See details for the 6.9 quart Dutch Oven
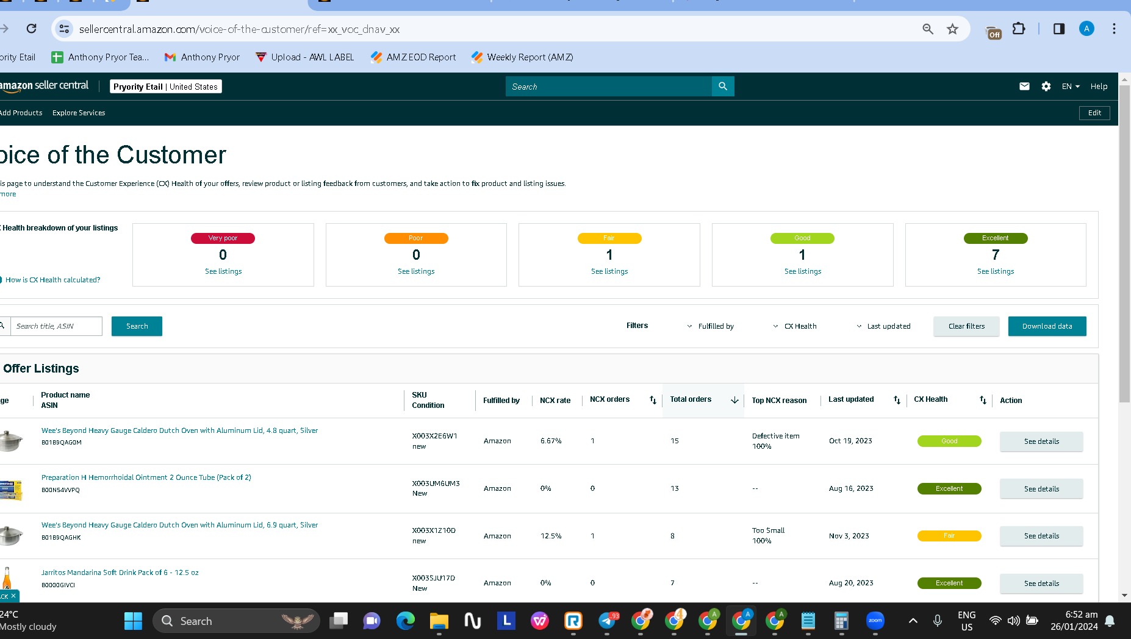This screenshot has width=1131, height=639. point(1041,536)
